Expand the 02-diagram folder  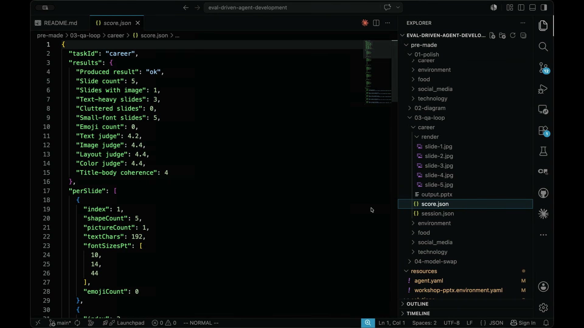[430, 108]
